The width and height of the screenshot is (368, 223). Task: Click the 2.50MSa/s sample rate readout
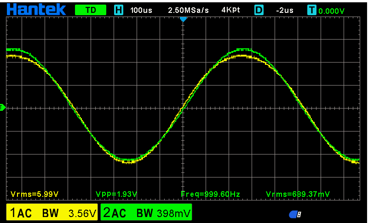point(188,10)
